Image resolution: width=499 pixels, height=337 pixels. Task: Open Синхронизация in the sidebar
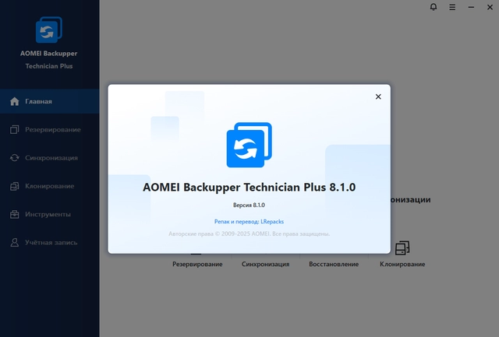pos(50,158)
